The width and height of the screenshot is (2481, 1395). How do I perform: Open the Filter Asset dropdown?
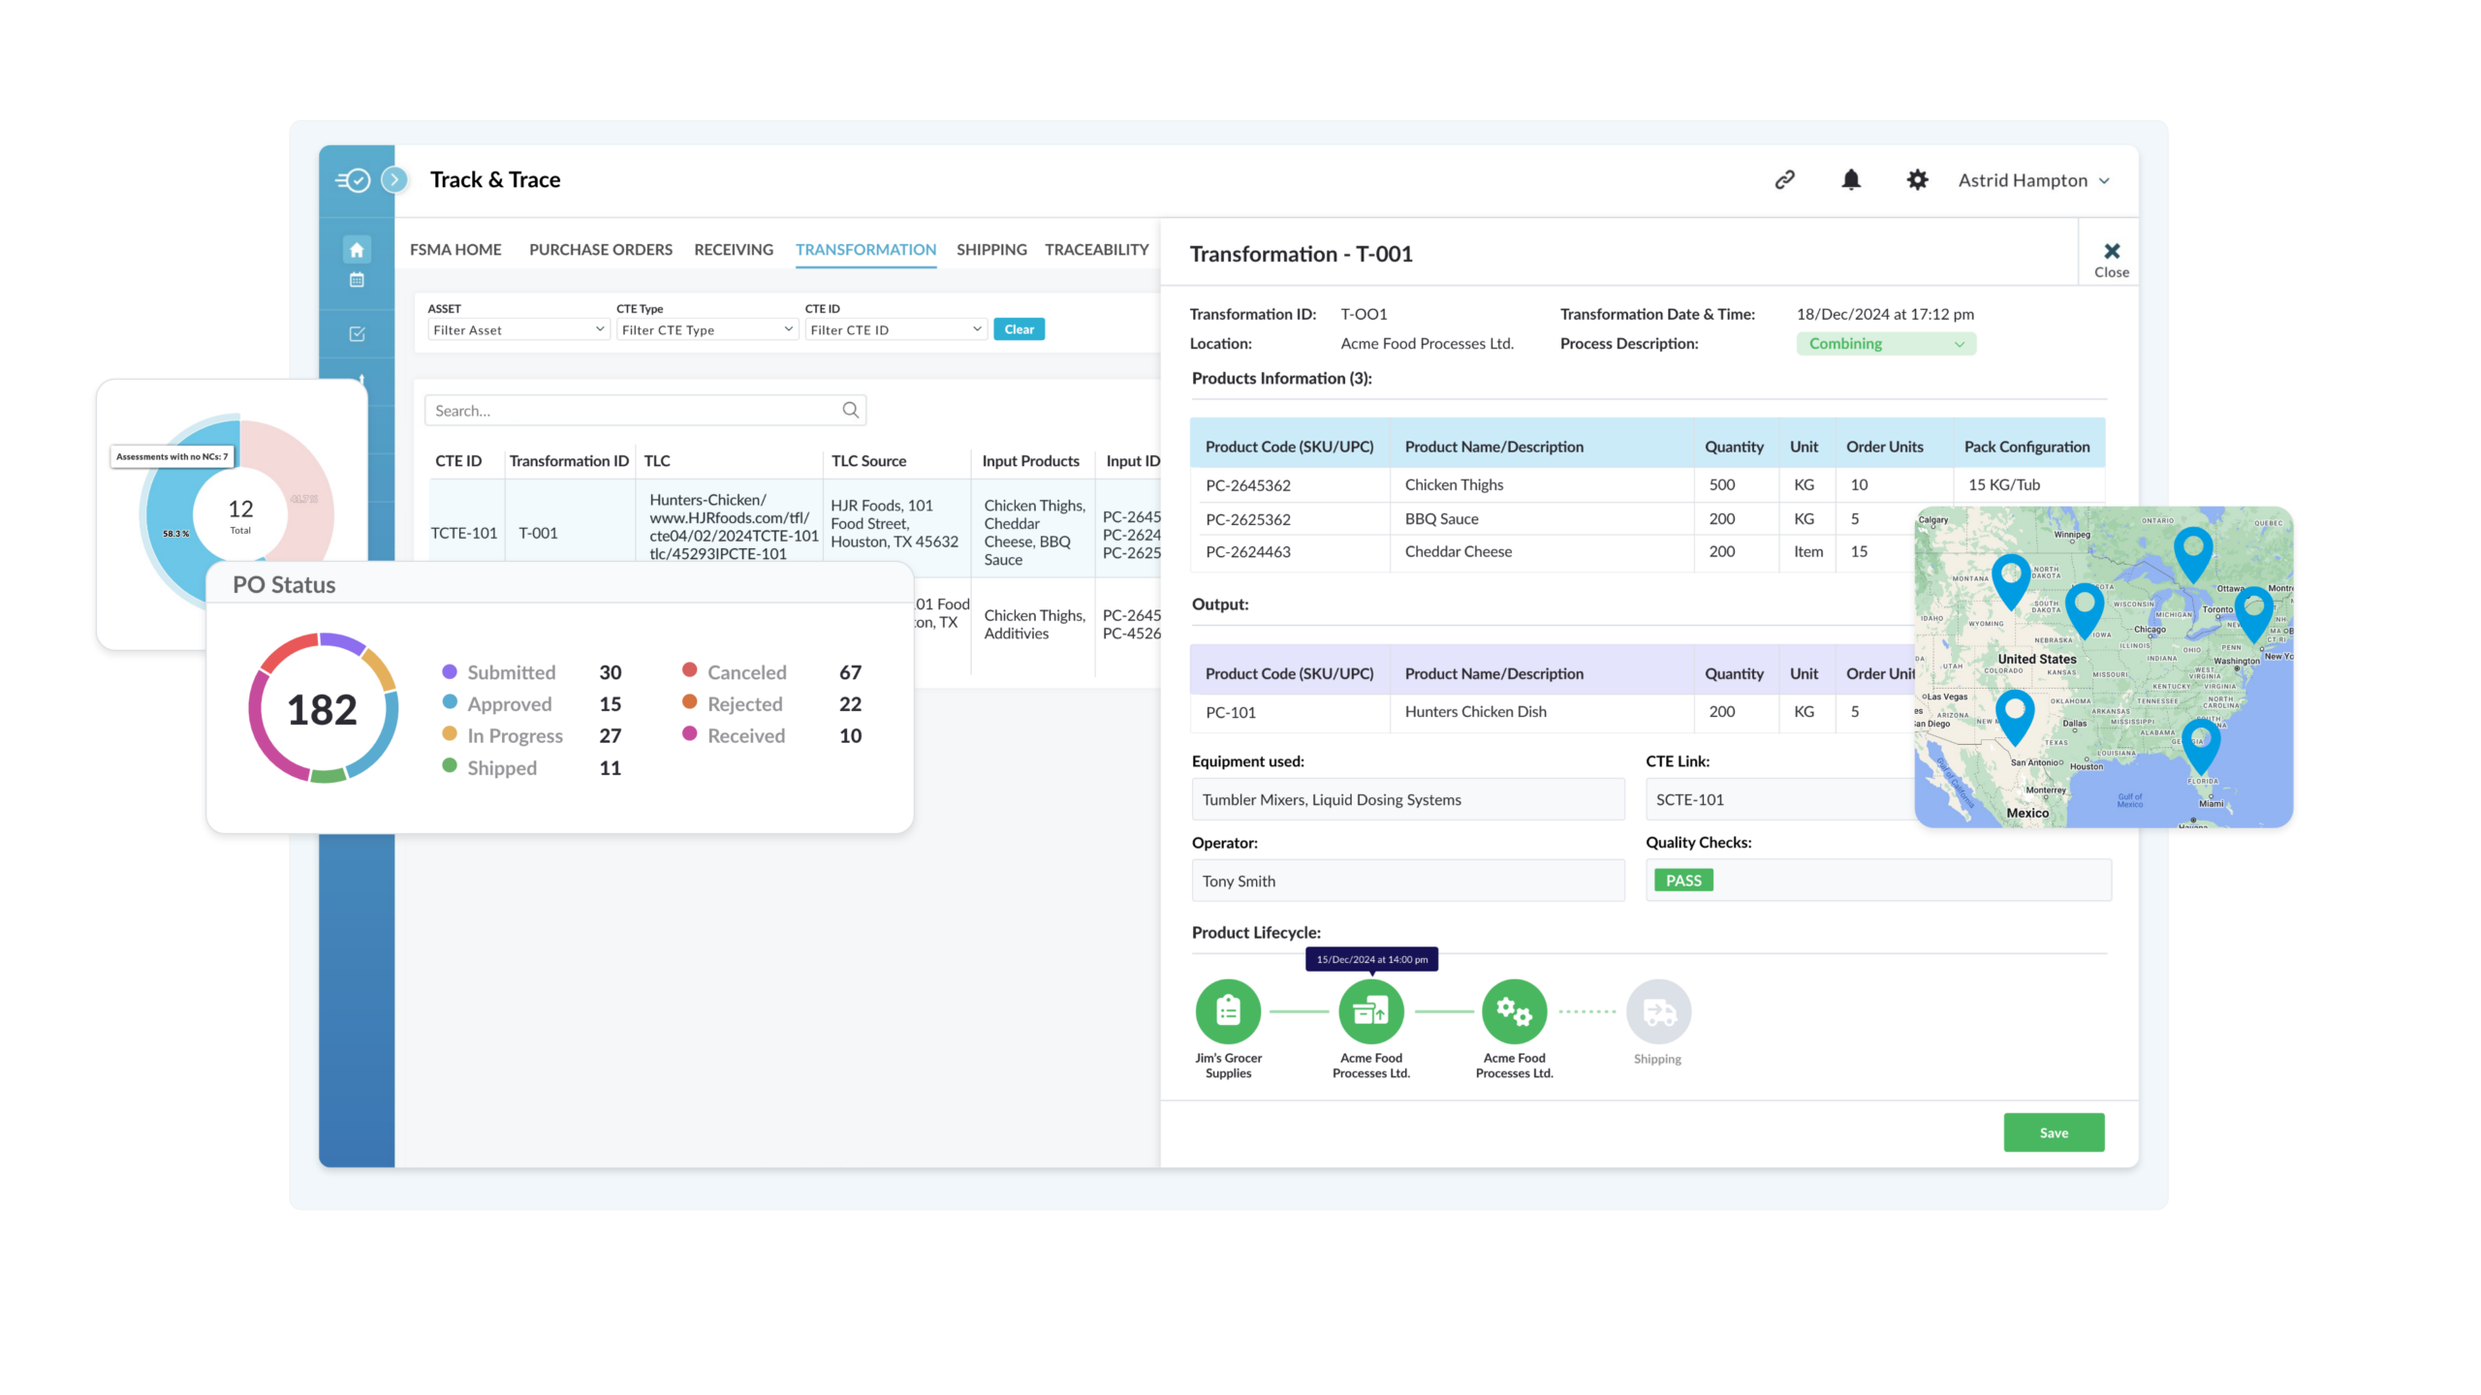pos(518,330)
